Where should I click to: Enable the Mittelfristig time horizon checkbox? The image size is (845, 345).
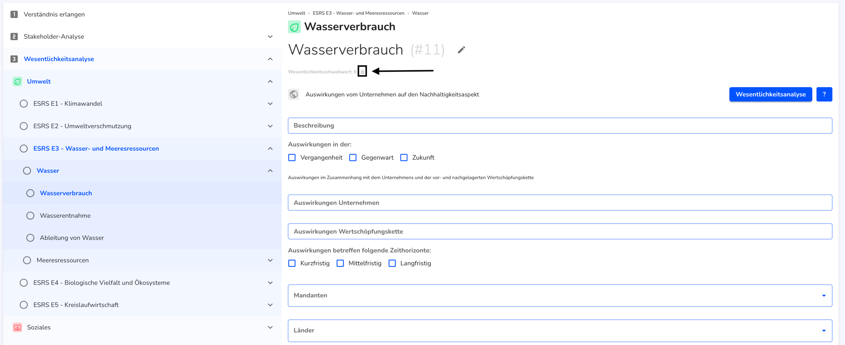(x=340, y=263)
